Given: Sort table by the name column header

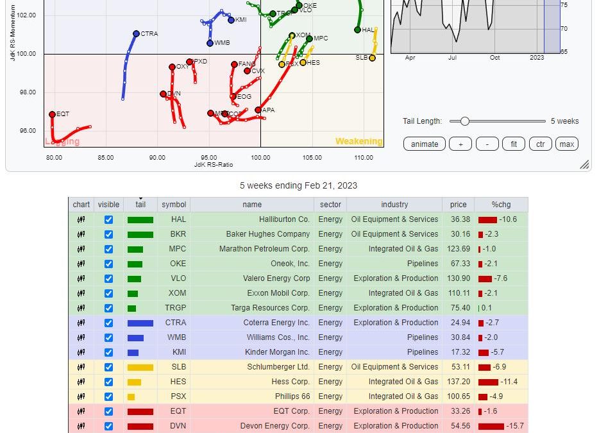Looking at the screenshot, I should (252, 205).
